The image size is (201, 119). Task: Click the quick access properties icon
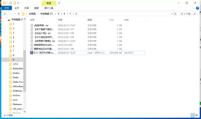point(11,3)
